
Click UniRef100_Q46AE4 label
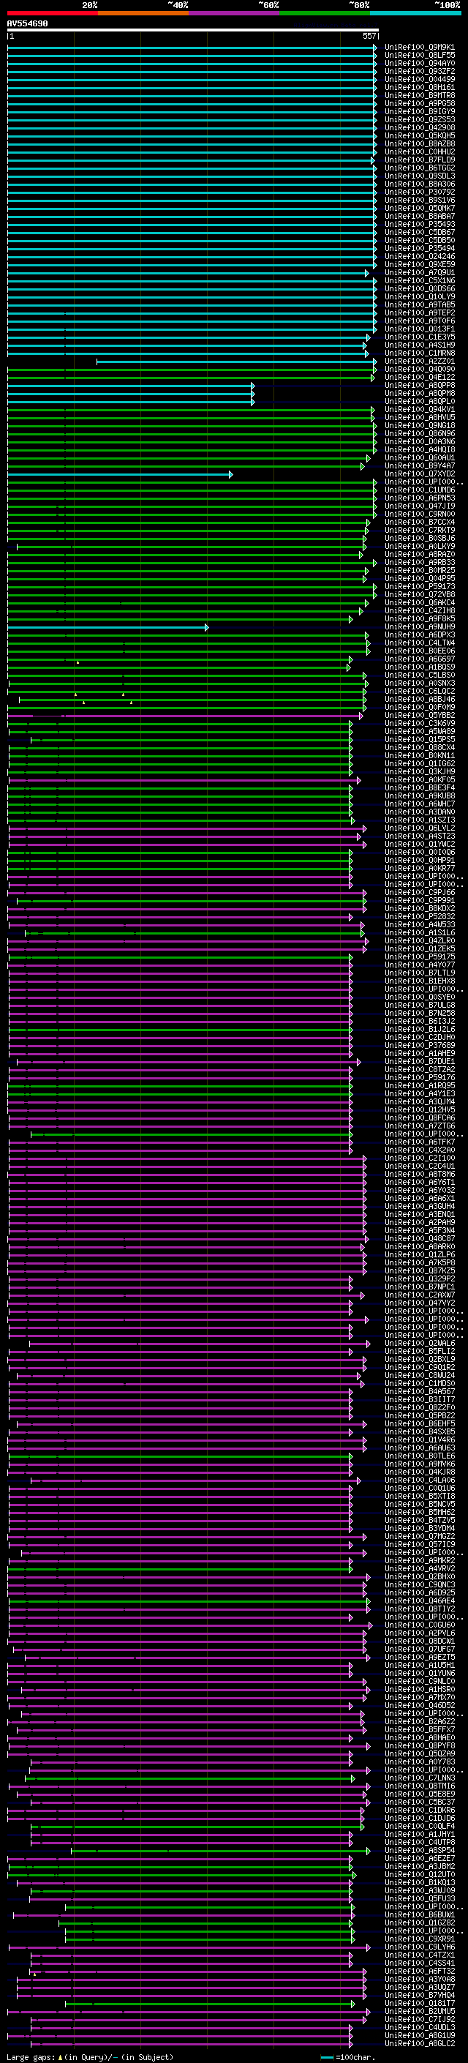(x=419, y=1600)
